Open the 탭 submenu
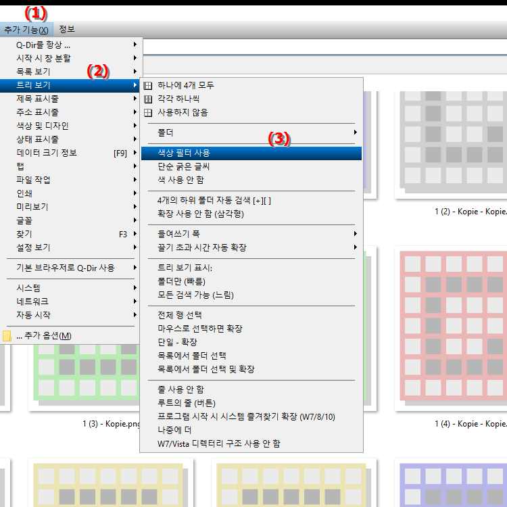Viewport: 507px width, 507px height. 70,166
